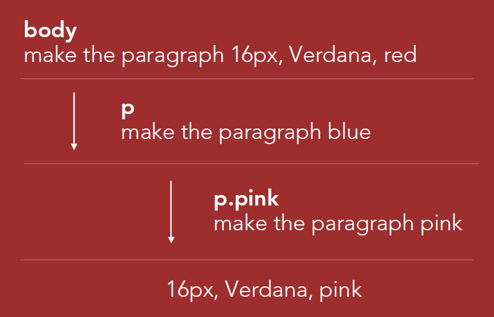Click the divider line below the p section
494x317 pixels.
point(251,164)
